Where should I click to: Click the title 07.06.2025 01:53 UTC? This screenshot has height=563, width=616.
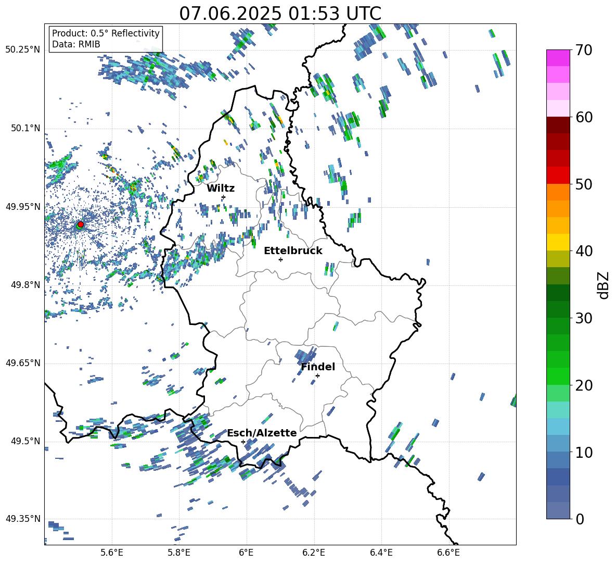pyautogui.click(x=280, y=14)
